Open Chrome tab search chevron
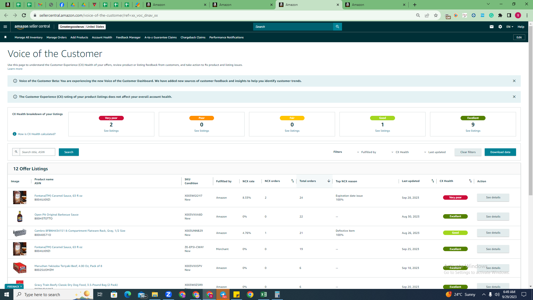Image resolution: width=533 pixels, height=300 pixels. click(x=488, y=4)
